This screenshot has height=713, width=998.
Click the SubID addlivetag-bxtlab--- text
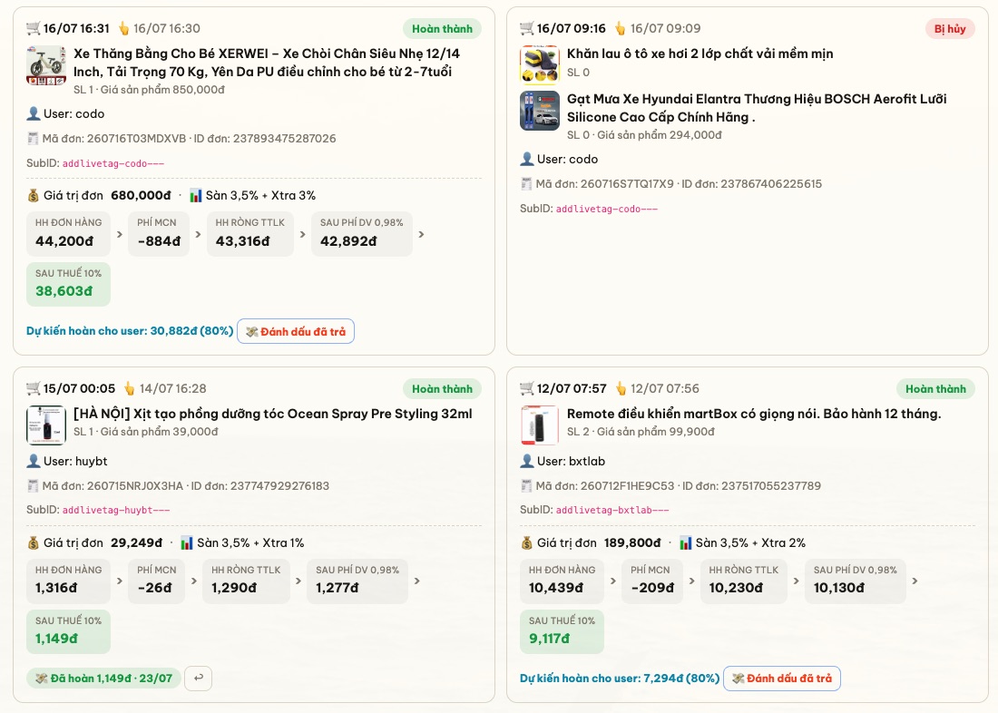click(x=612, y=510)
